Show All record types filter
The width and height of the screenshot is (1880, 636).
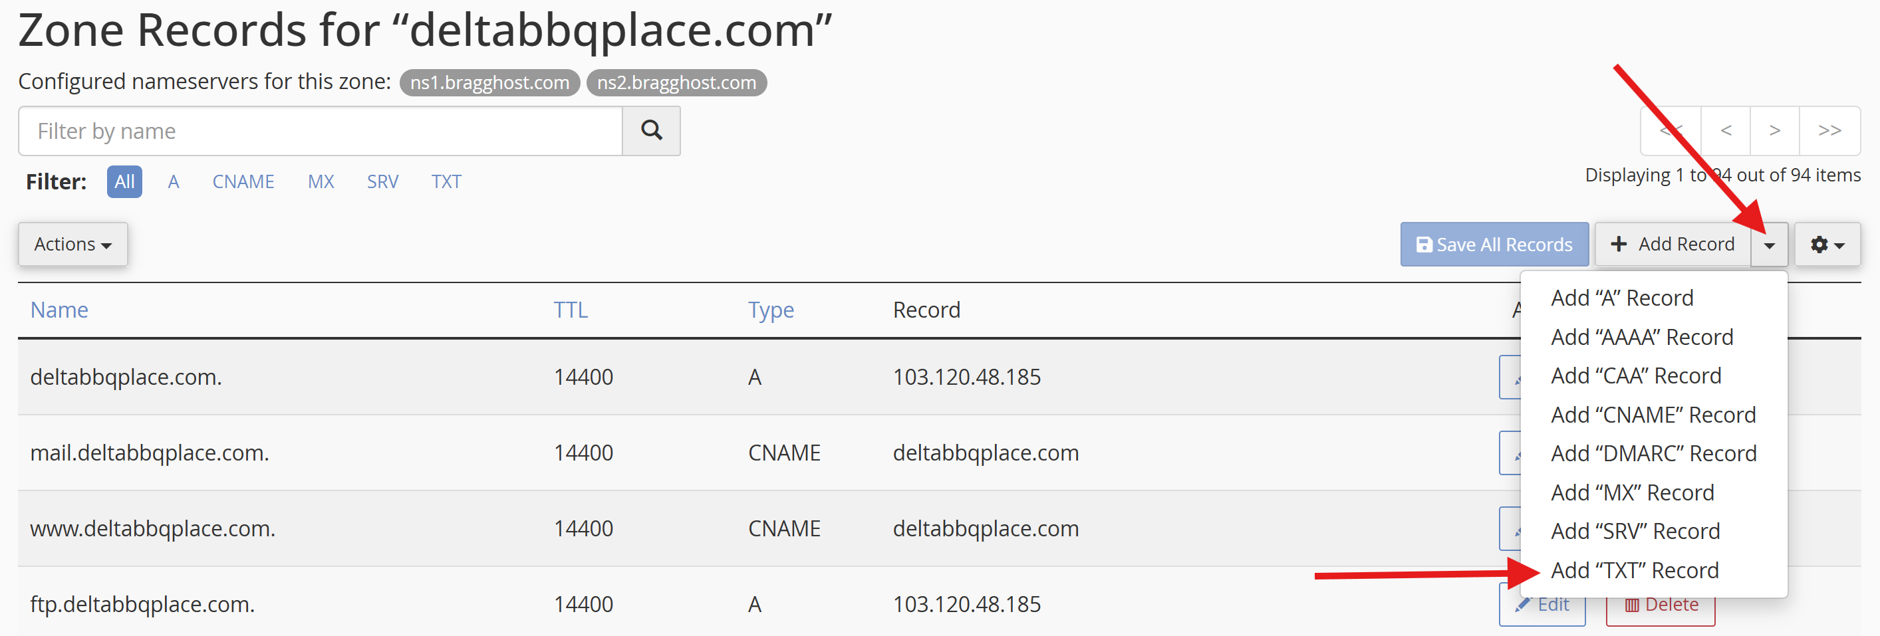(x=125, y=181)
